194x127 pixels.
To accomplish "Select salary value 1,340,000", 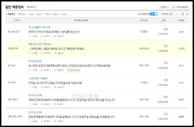I will tap(163, 51).
